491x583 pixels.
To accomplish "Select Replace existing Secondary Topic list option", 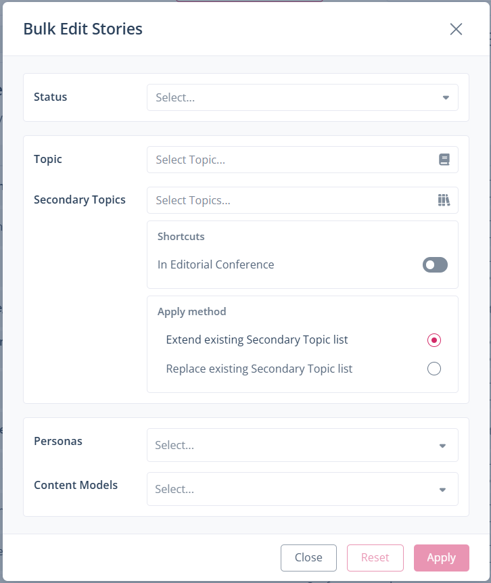I will pyautogui.click(x=434, y=369).
